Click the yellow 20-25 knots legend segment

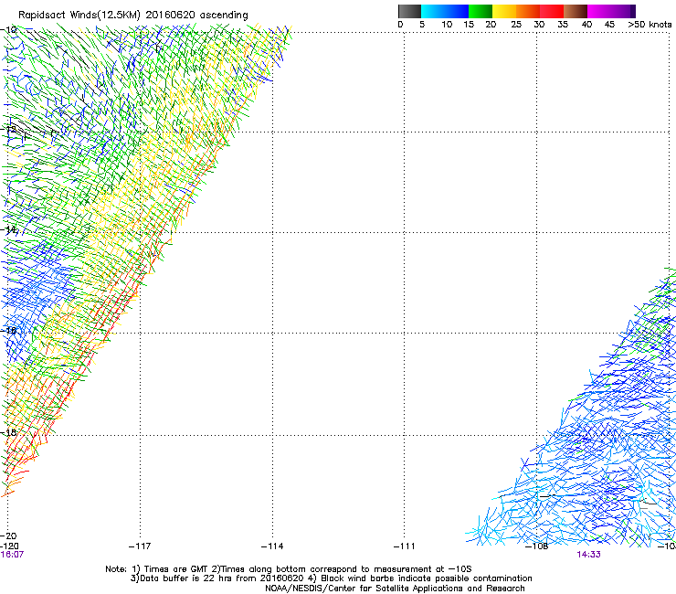tap(504, 11)
